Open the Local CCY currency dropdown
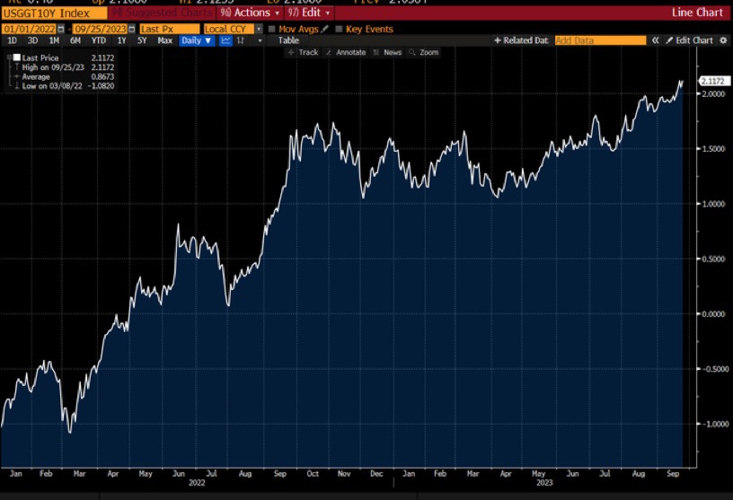This screenshot has height=500, width=733. pos(233,30)
